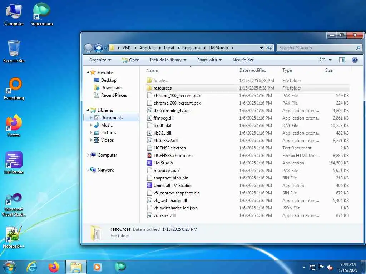Go to AppData in the address path

pyautogui.click(x=148, y=48)
